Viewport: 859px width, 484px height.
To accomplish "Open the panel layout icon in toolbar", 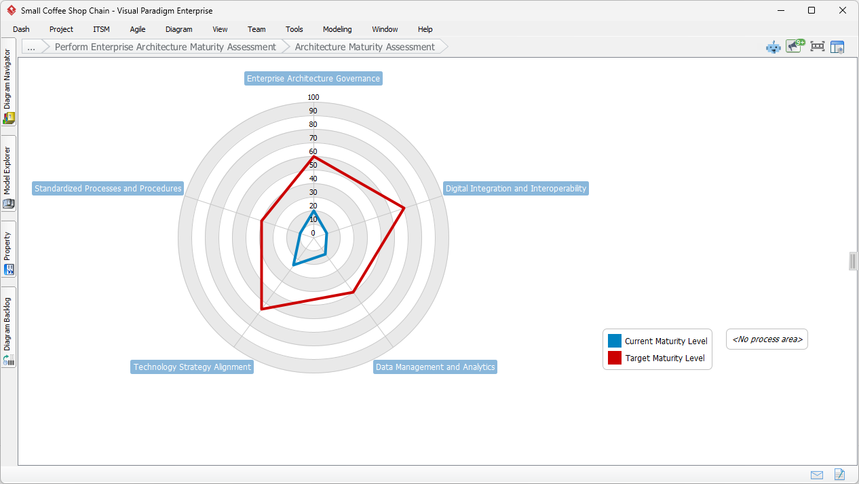I will pos(837,46).
